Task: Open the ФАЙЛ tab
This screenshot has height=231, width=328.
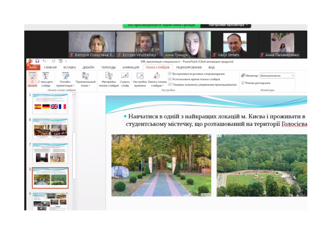Action: coord(33,67)
